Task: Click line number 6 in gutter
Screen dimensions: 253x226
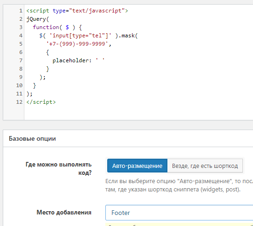Action: point(21,52)
